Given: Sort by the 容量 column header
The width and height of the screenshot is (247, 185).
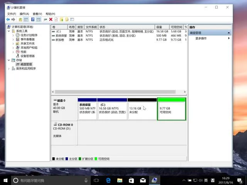Looking at the screenshot, I should pyautogui.click(x=162, y=27).
